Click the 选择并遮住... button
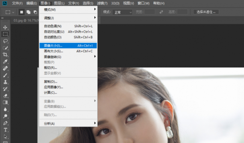This screenshot has width=244, height=143. [206, 12]
